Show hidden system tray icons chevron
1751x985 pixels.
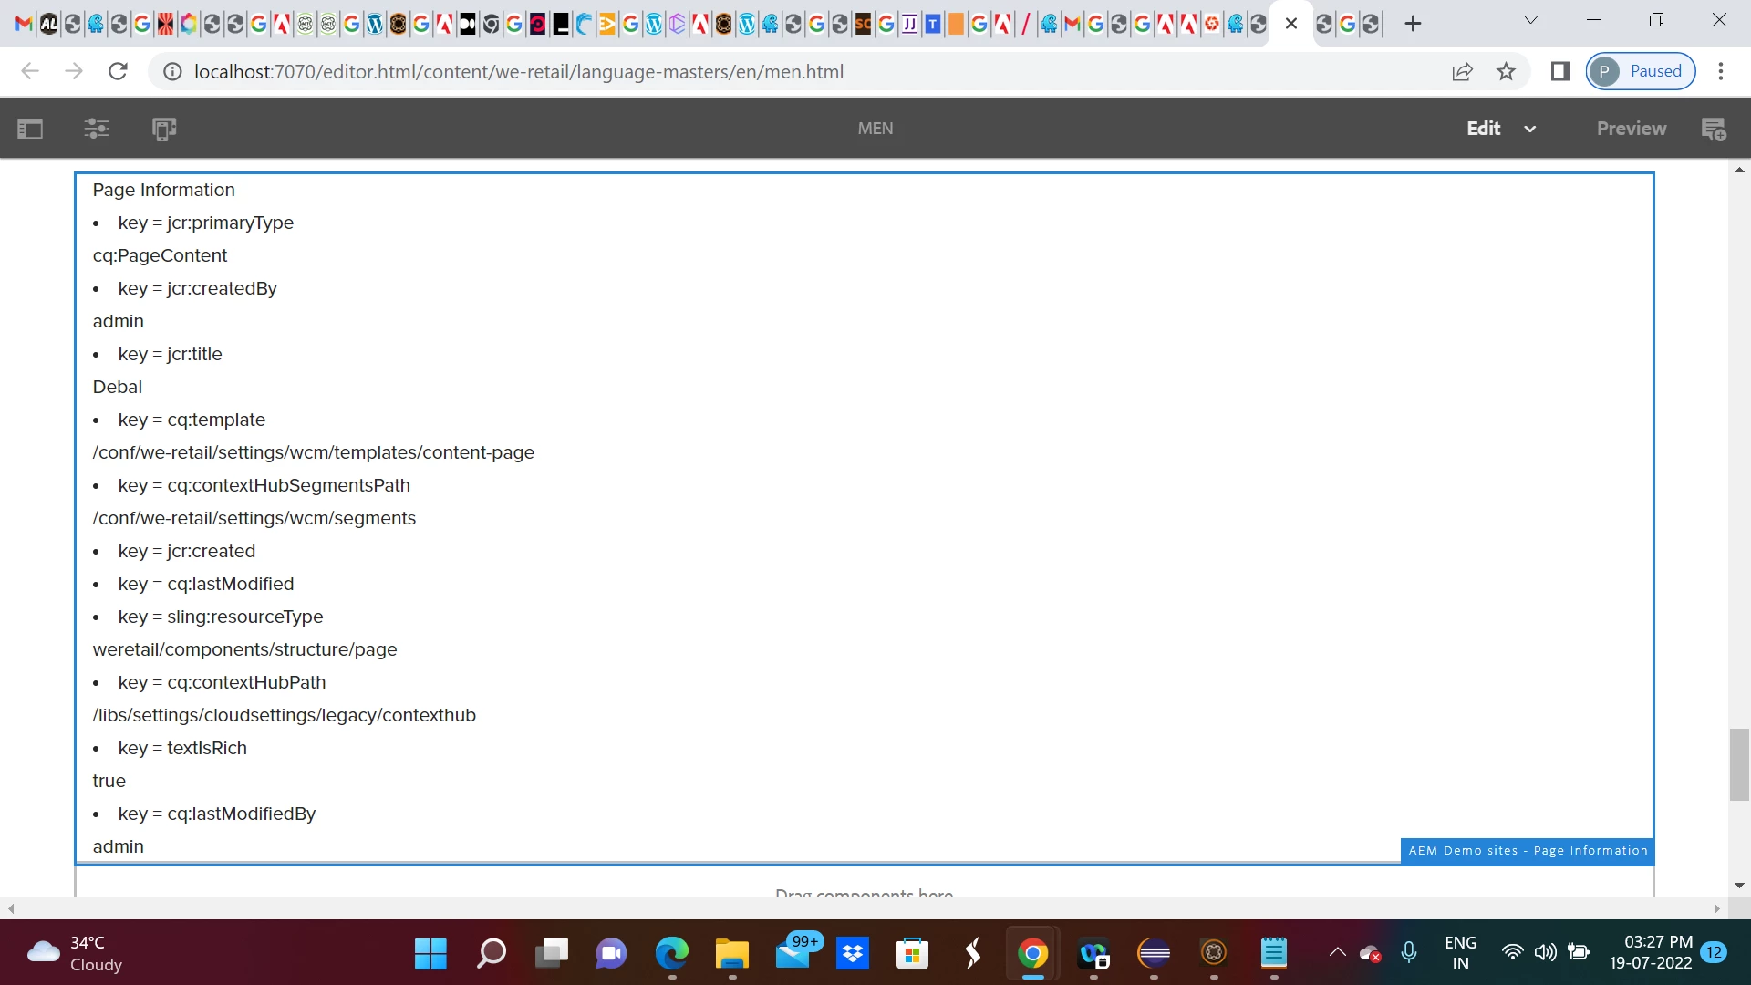pos(1337,953)
